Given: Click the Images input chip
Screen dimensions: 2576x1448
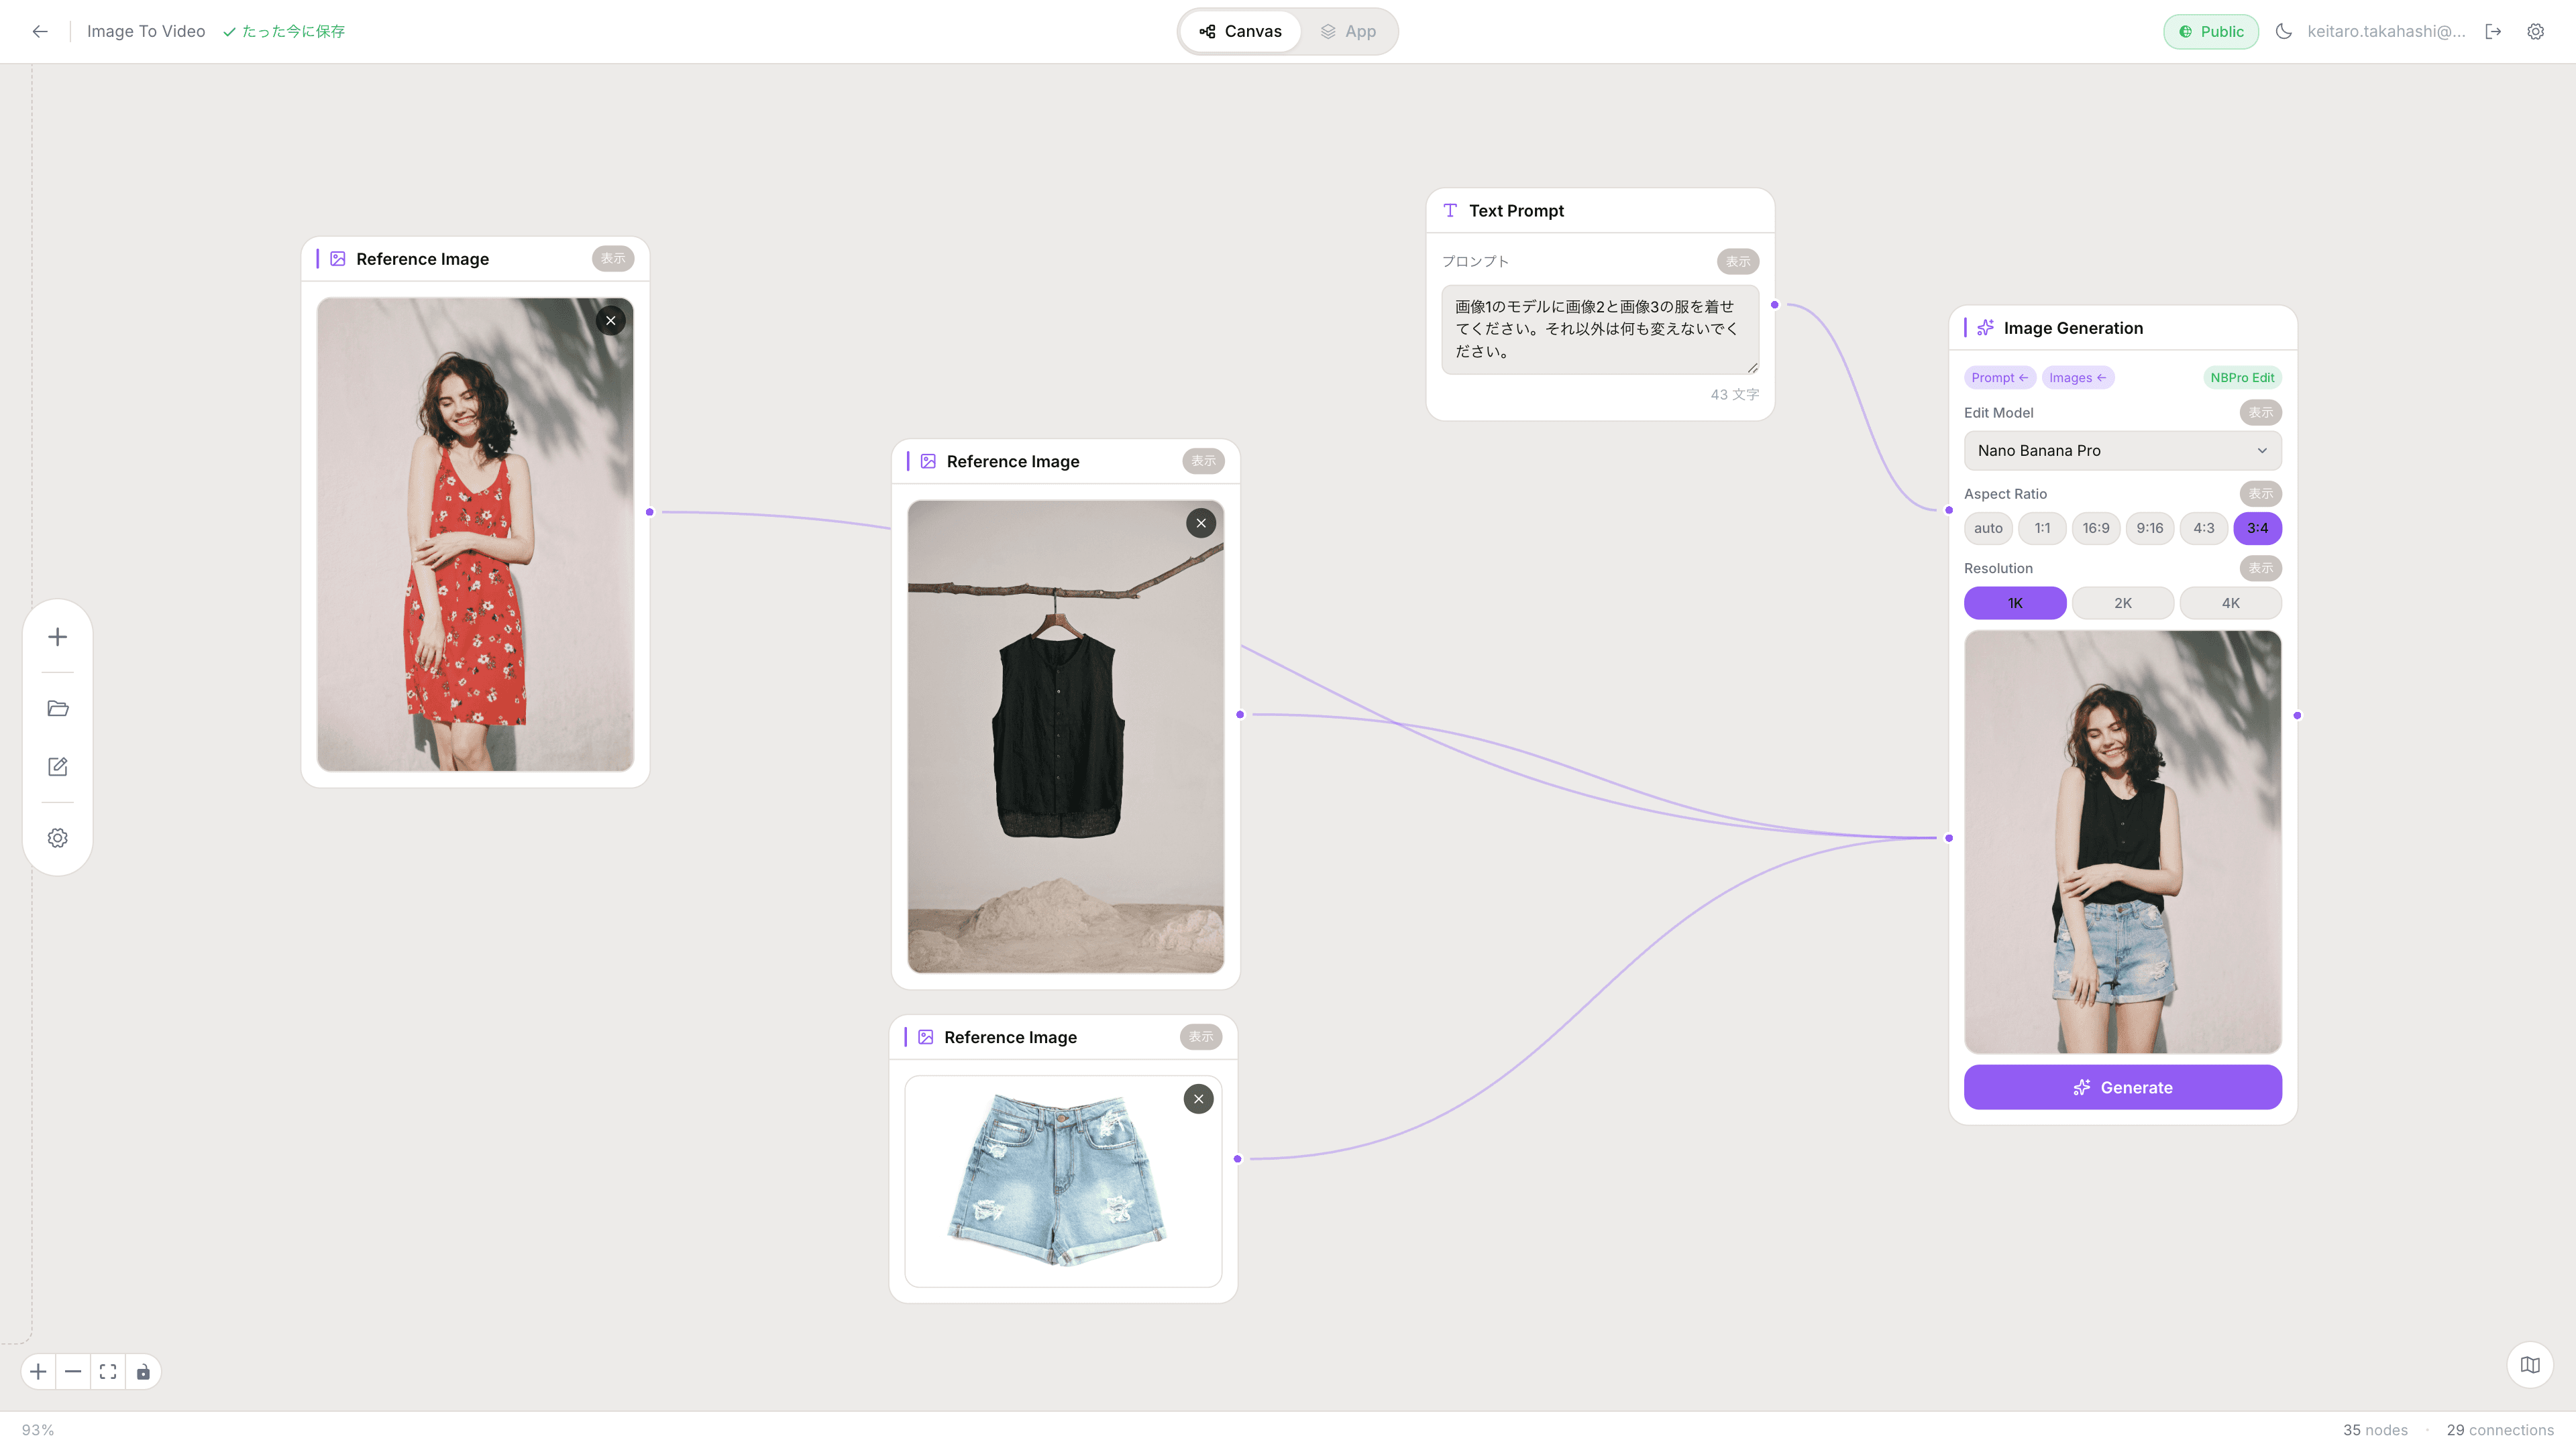Looking at the screenshot, I should (x=2077, y=377).
